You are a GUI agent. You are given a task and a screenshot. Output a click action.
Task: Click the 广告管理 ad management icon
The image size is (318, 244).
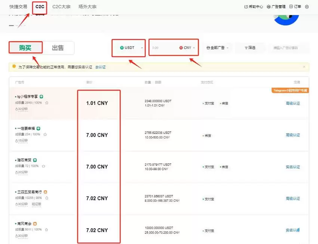tap(268, 6)
